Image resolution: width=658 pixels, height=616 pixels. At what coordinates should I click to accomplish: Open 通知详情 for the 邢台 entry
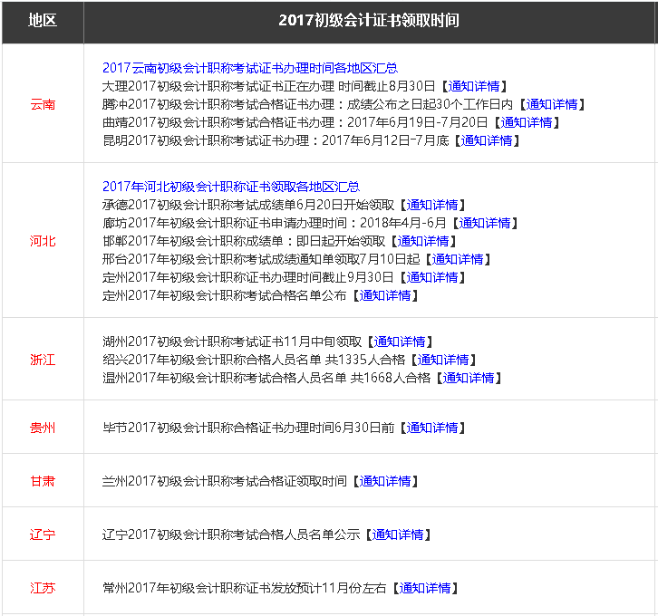(457, 259)
